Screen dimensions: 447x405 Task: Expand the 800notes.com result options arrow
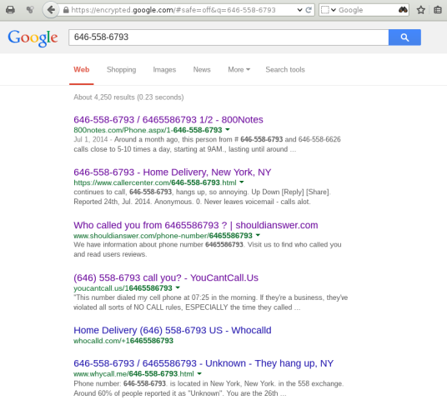[x=228, y=130]
